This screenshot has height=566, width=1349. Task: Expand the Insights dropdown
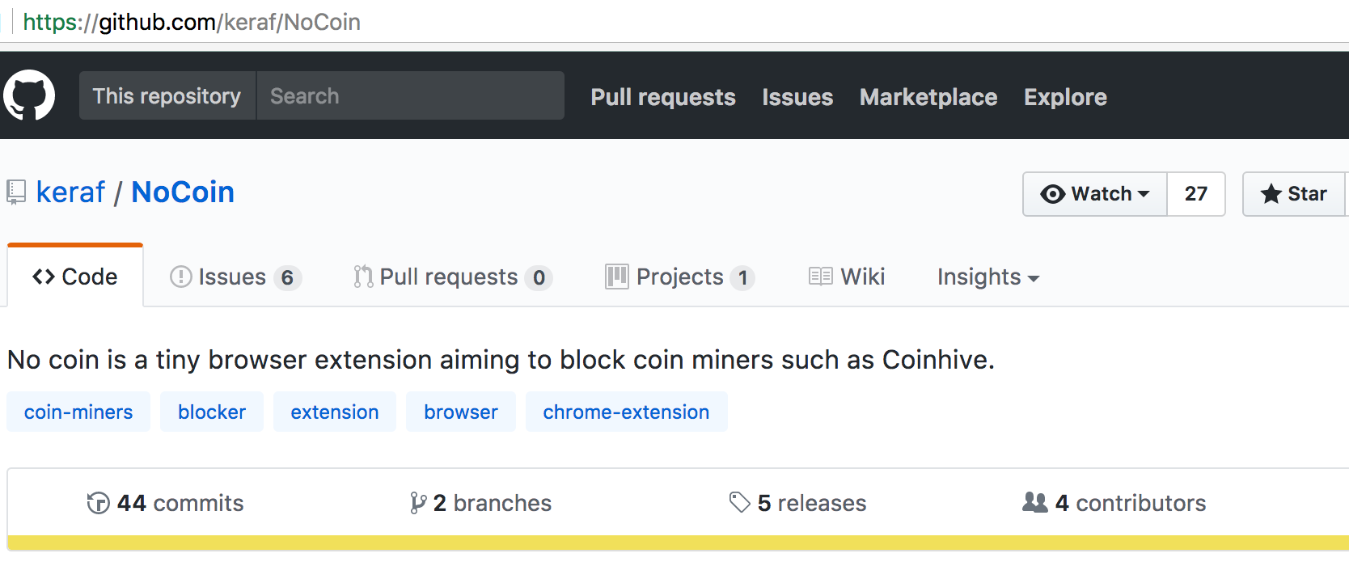[x=987, y=277]
